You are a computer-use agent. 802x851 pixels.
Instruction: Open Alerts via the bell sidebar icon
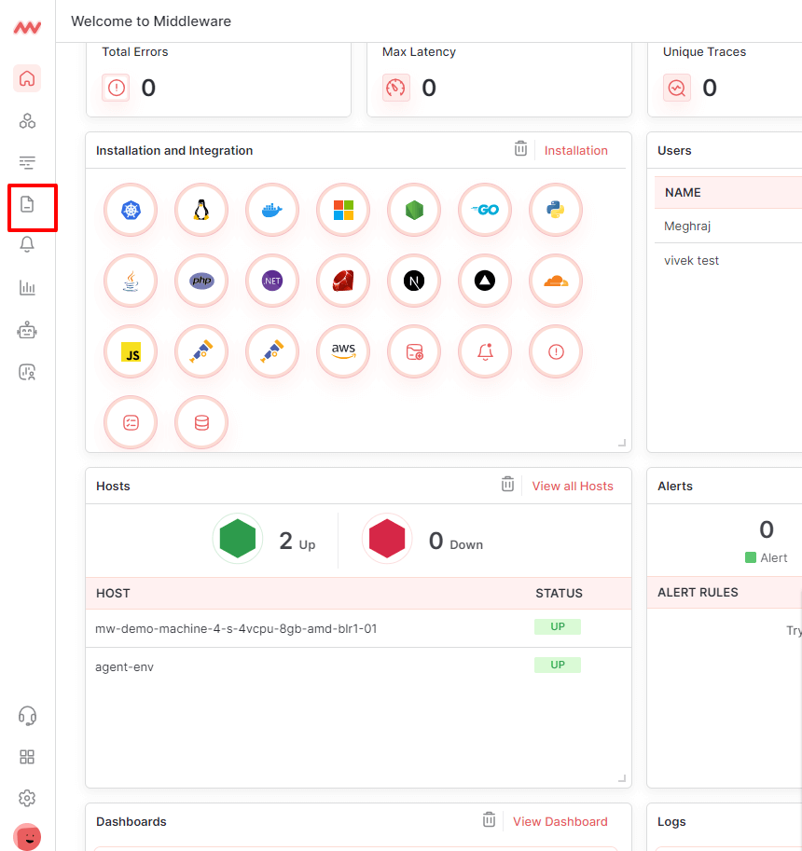27,244
